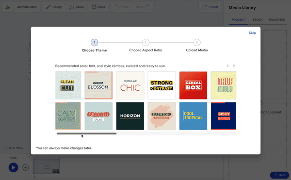Export the video
This screenshot has width=291, height=180.
coord(210,7)
